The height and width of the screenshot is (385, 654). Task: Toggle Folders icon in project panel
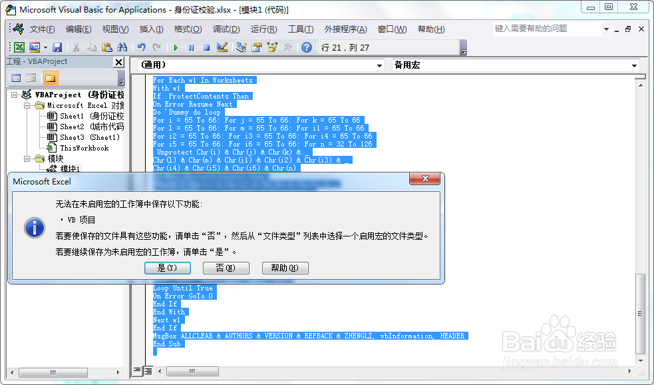(51, 78)
